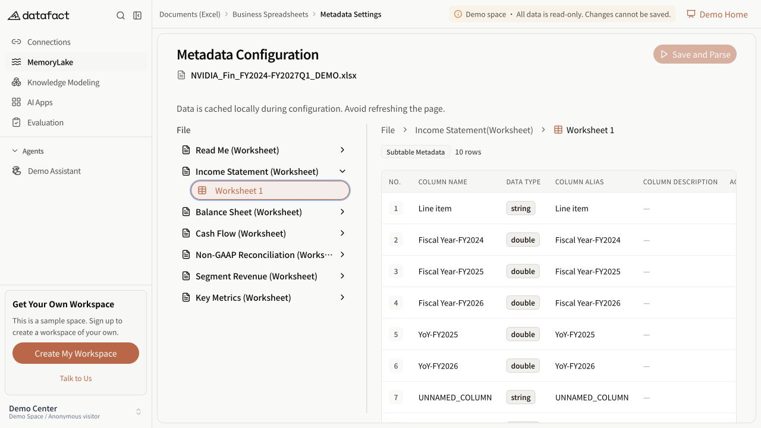This screenshot has height=428, width=761.
Task: Click the Demo Assistant agent icon
Action: (17, 171)
